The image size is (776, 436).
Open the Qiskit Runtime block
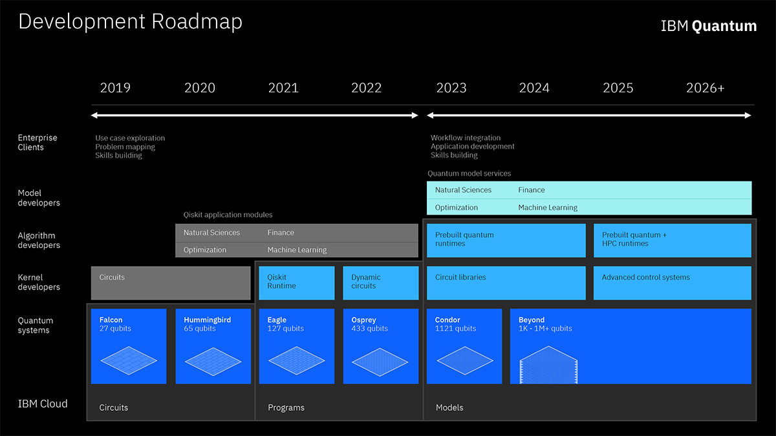(x=296, y=282)
